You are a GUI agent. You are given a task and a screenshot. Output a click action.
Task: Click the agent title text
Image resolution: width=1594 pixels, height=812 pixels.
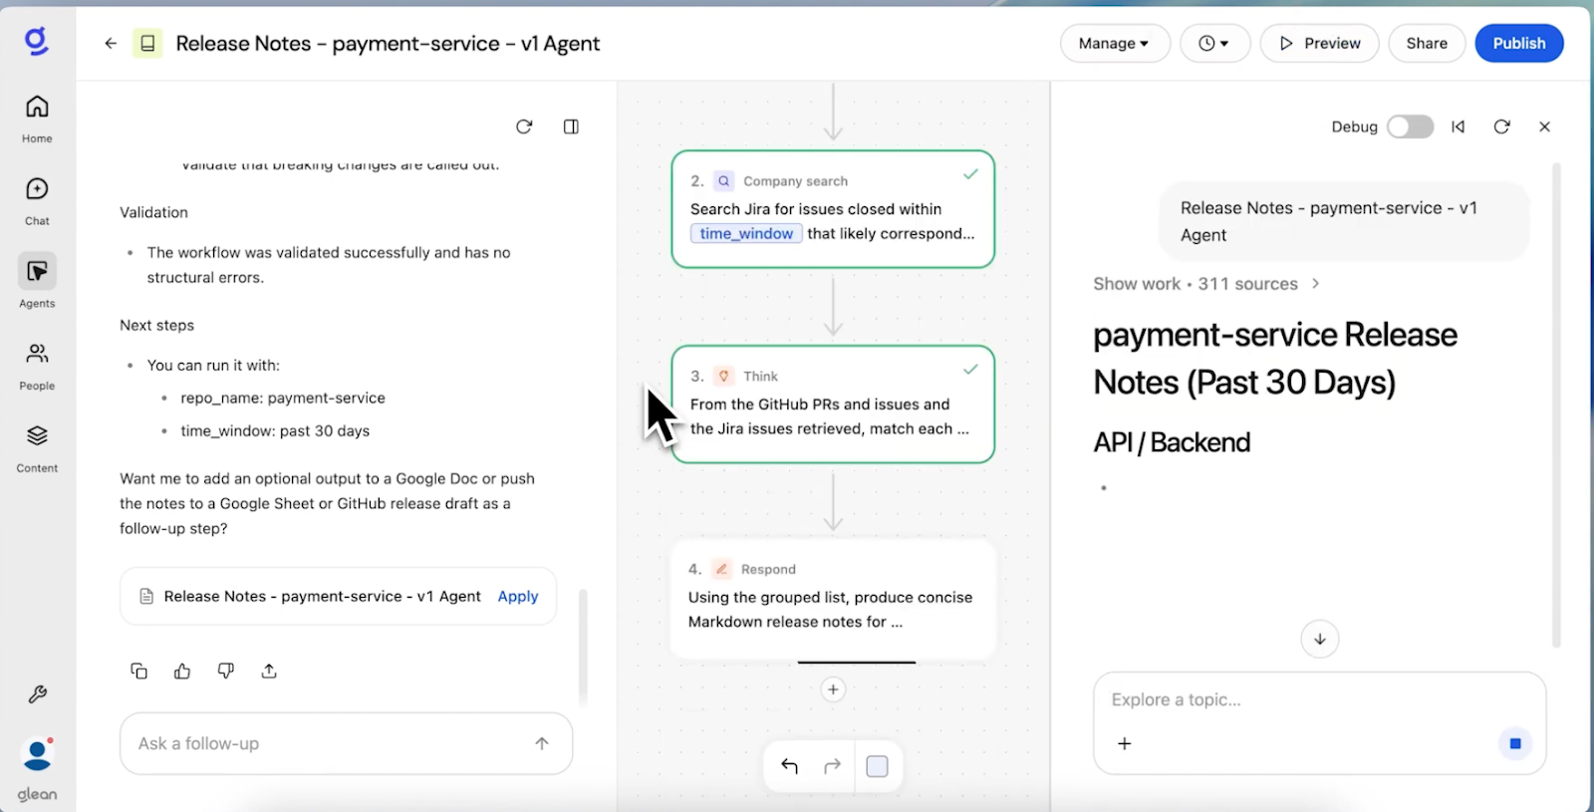coord(388,44)
